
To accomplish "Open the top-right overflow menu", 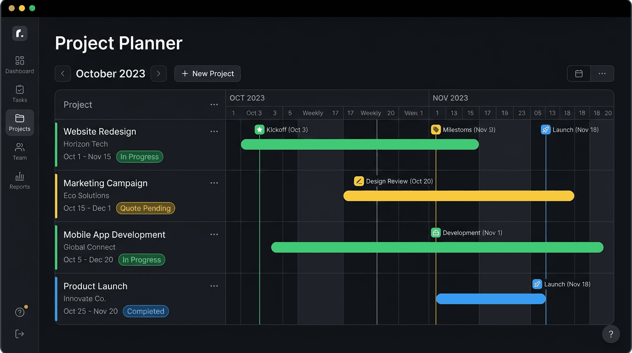I will [x=602, y=74].
